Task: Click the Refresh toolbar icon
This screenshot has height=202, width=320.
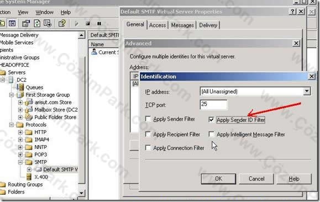Action: pos(37,24)
